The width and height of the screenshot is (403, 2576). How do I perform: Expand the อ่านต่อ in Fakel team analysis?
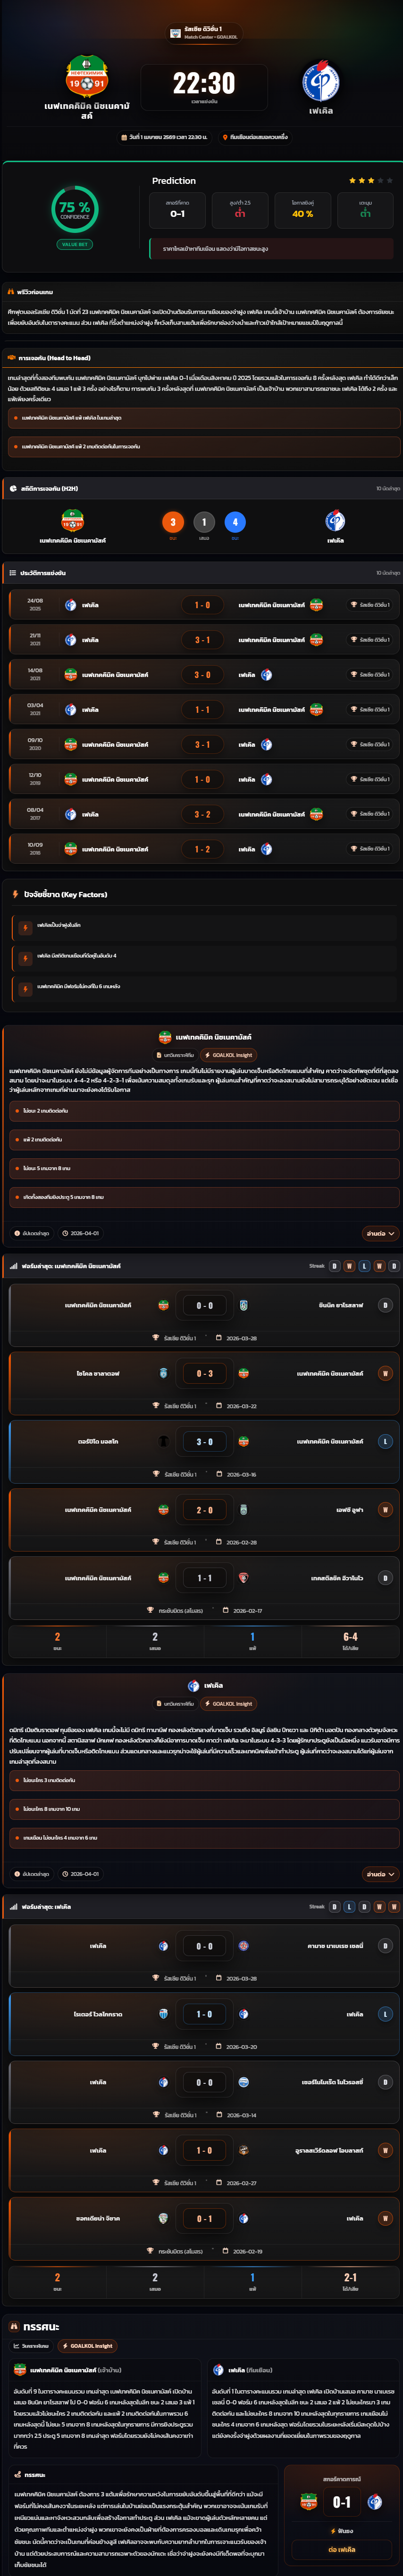coord(380,1874)
